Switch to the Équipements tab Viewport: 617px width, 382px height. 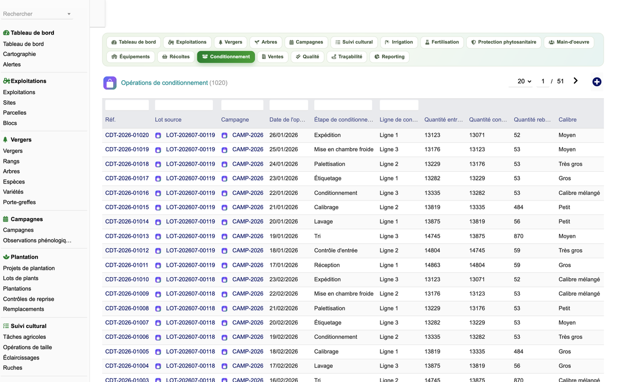pos(131,57)
